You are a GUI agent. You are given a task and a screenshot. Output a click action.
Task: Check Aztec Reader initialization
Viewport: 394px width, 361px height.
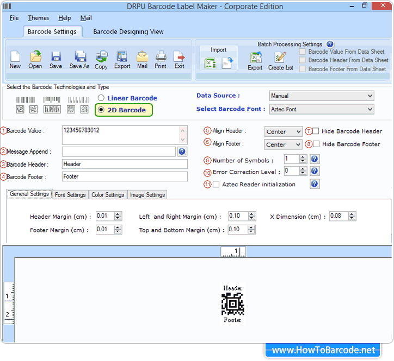point(216,184)
